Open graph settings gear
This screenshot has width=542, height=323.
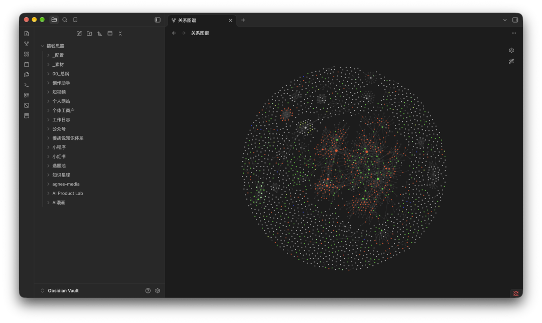click(x=511, y=51)
